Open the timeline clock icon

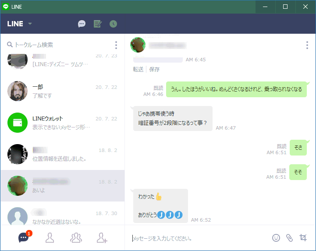pyautogui.click(x=113, y=24)
